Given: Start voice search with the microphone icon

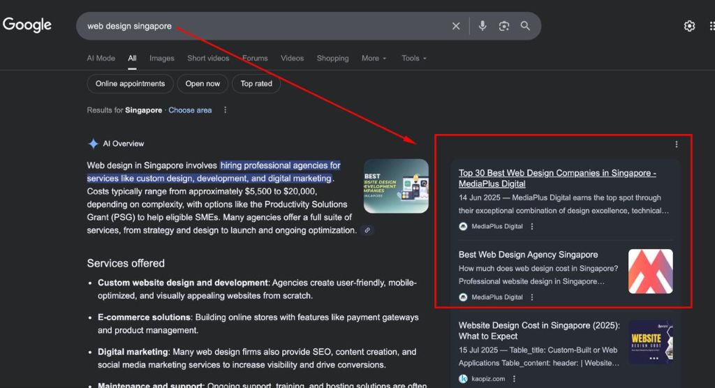Looking at the screenshot, I should pos(482,26).
